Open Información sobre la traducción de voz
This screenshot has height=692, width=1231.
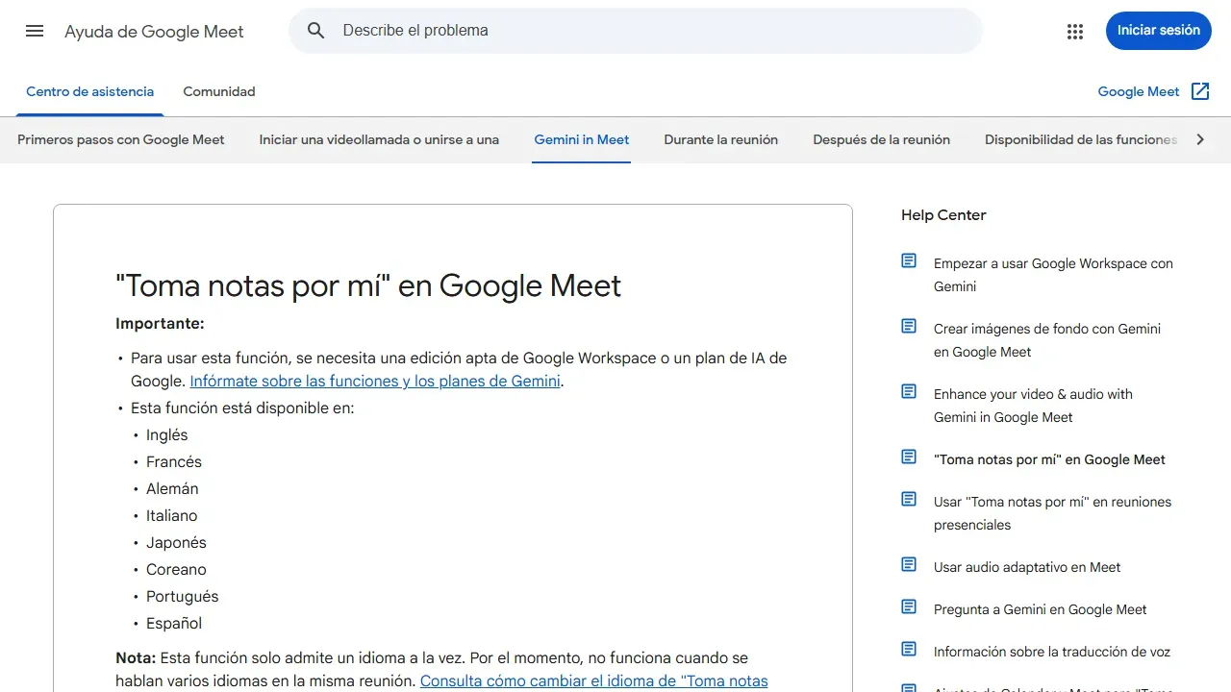[x=1052, y=652]
